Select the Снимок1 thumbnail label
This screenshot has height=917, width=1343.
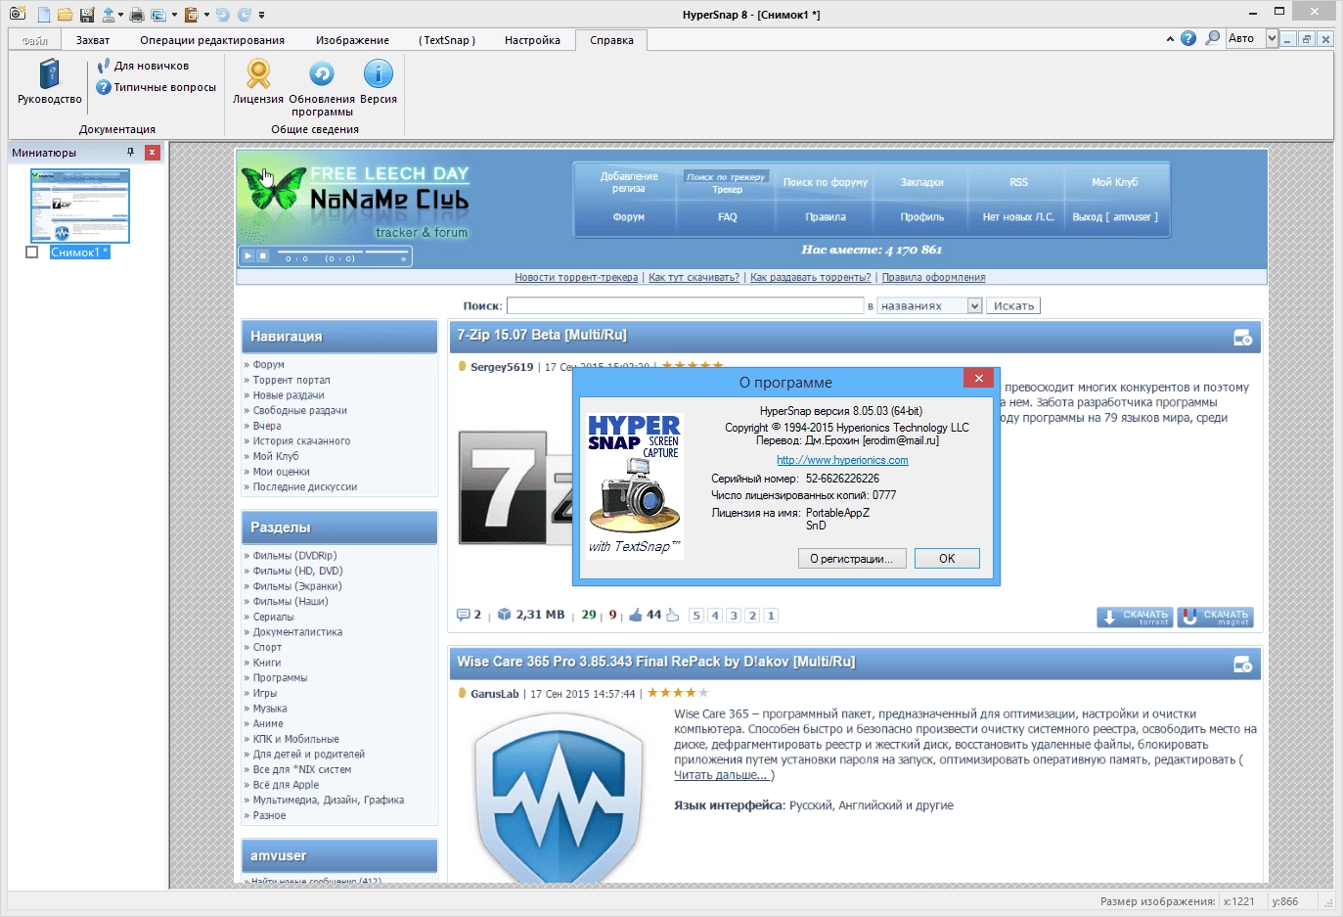point(79,252)
